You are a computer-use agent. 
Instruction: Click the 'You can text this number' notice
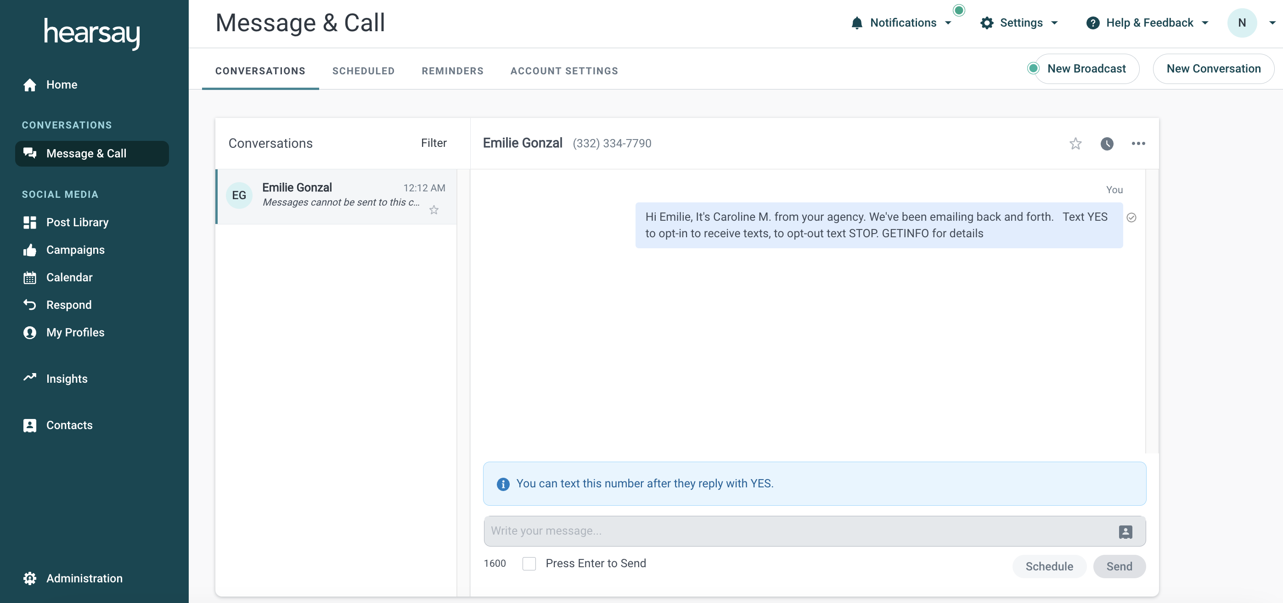(814, 484)
